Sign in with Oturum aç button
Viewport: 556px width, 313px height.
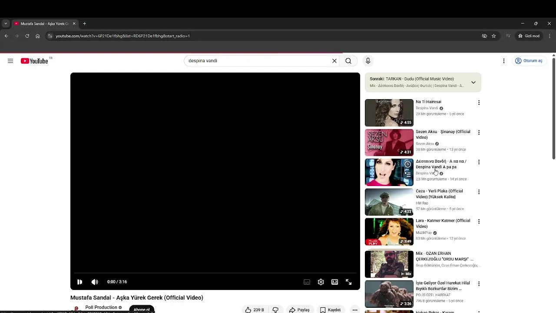(529, 61)
